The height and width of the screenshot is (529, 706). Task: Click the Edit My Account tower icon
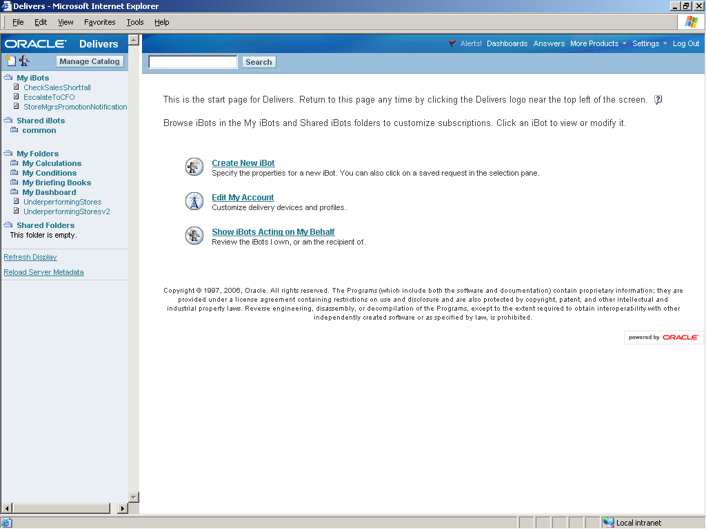[x=194, y=201]
